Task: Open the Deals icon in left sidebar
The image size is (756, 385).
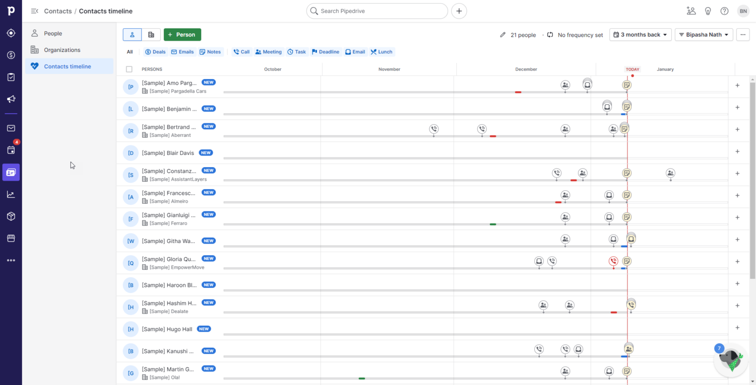Action: pos(11,55)
